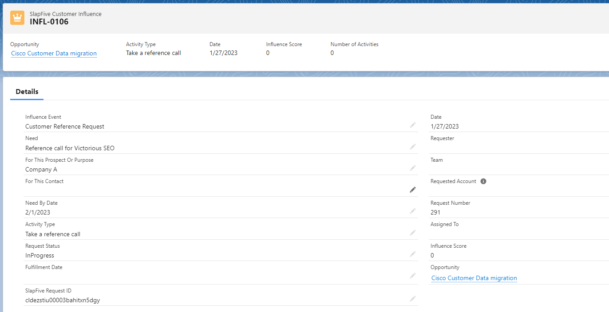
Task: Click the Request Number value 291
Action: pos(435,212)
